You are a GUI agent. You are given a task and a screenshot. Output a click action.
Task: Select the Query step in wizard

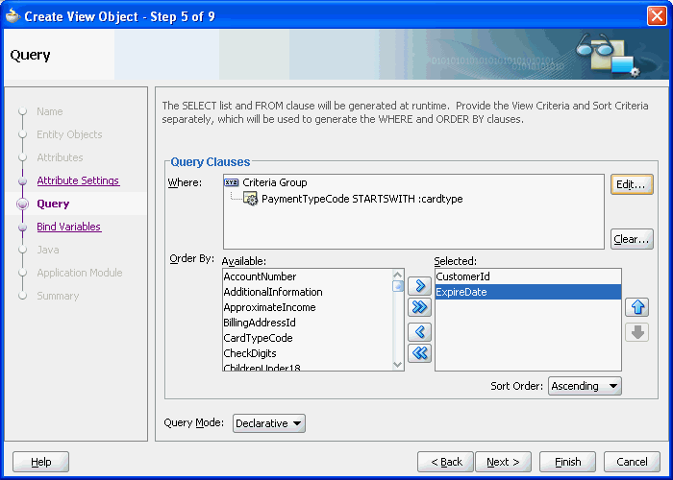(x=53, y=204)
